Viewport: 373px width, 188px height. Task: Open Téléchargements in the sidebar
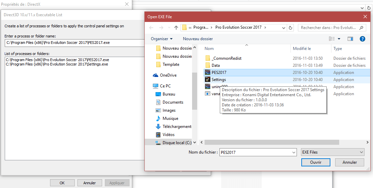point(173,127)
